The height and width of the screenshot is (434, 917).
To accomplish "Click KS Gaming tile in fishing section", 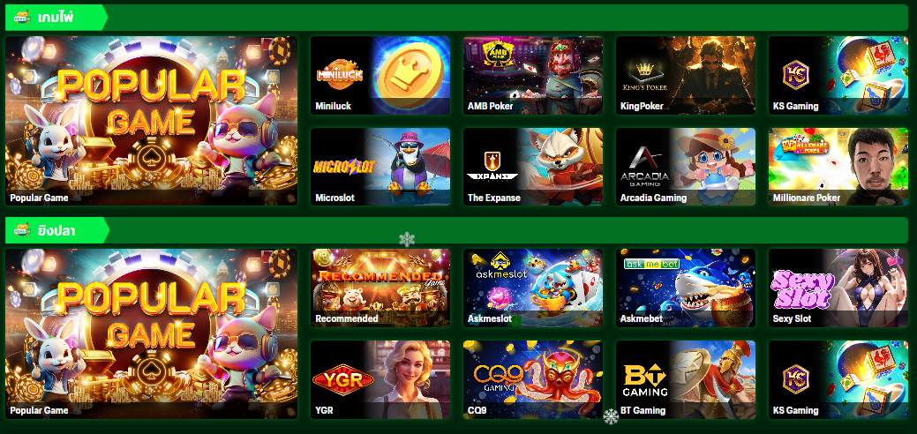I will [838, 379].
